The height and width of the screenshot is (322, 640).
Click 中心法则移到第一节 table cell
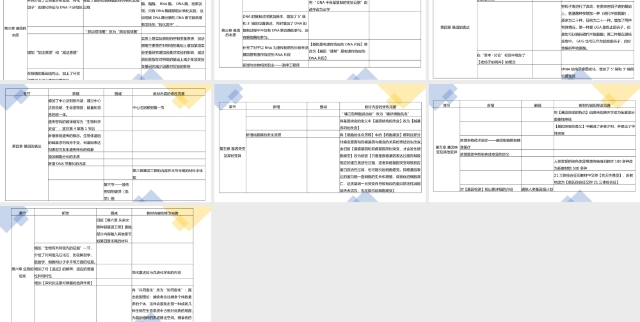(148, 108)
